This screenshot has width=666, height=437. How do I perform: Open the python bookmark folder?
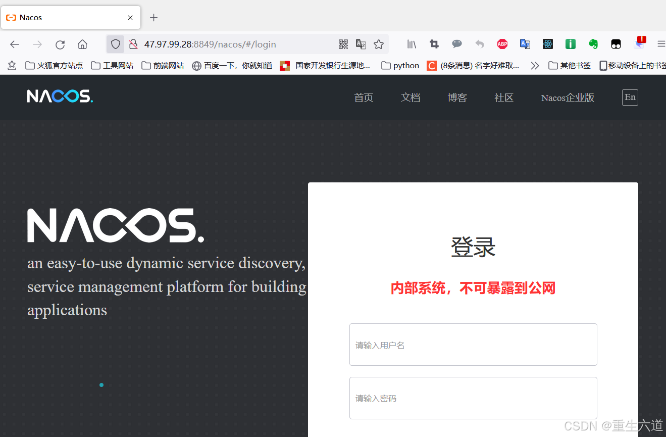click(400, 65)
